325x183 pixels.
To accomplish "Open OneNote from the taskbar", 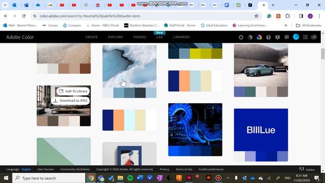I will [159, 178].
